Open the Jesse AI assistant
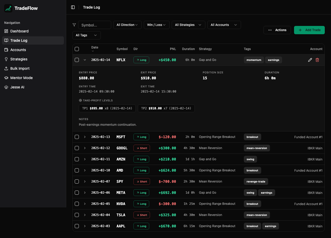This screenshot has width=331, height=238. pyautogui.click(x=18, y=87)
